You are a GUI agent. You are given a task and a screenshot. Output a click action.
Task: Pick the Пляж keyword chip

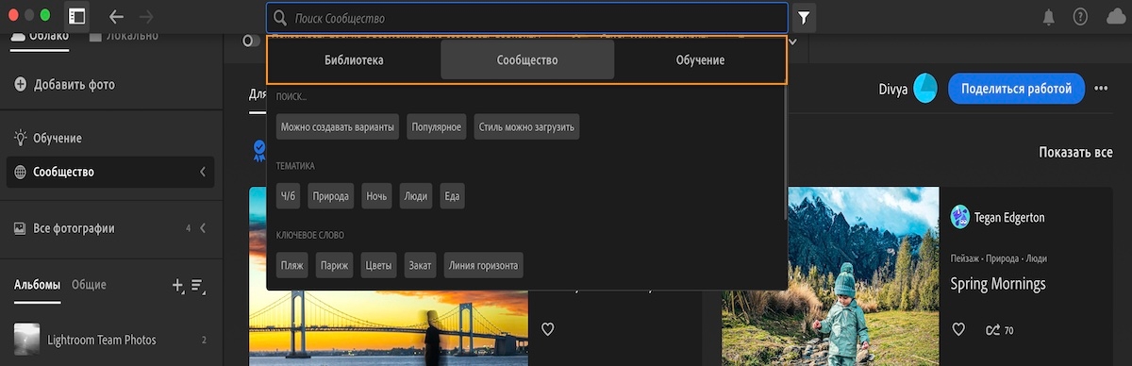click(x=292, y=265)
